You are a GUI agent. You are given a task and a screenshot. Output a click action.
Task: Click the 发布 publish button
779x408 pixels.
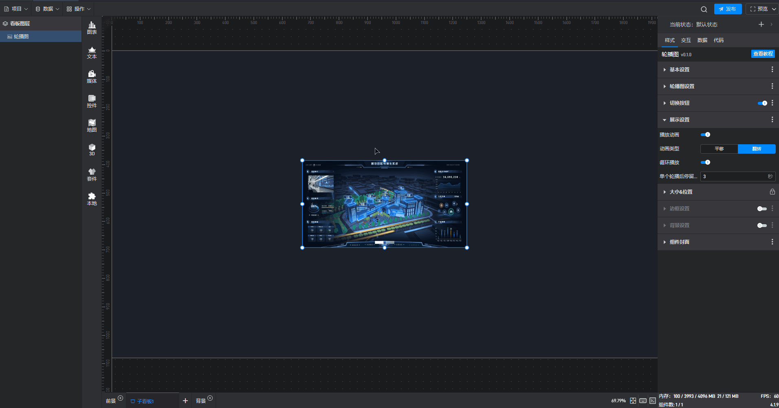(728, 9)
